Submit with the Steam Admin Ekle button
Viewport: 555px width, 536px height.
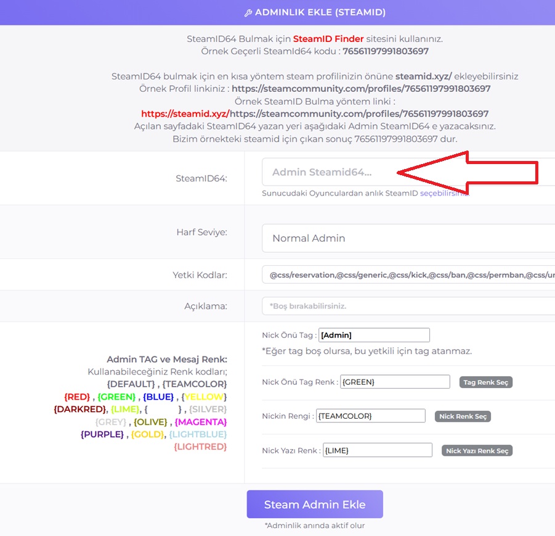(x=315, y=504)
